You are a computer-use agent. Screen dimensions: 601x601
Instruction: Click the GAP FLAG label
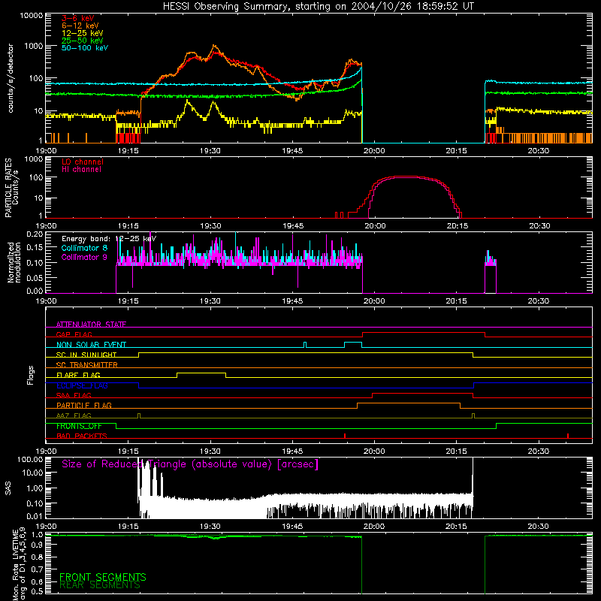(x=74, y=334)
